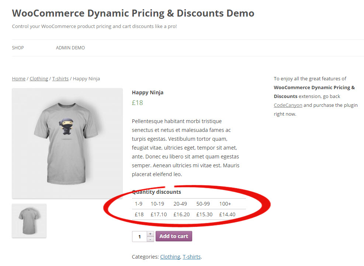Click the site title heading

[133, 13]
